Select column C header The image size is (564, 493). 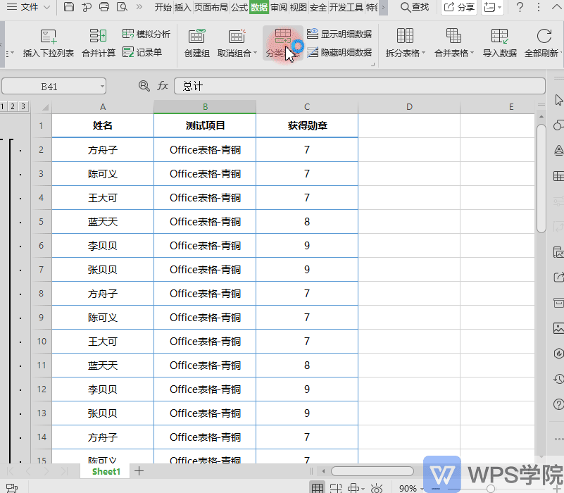tap(307, 107)
